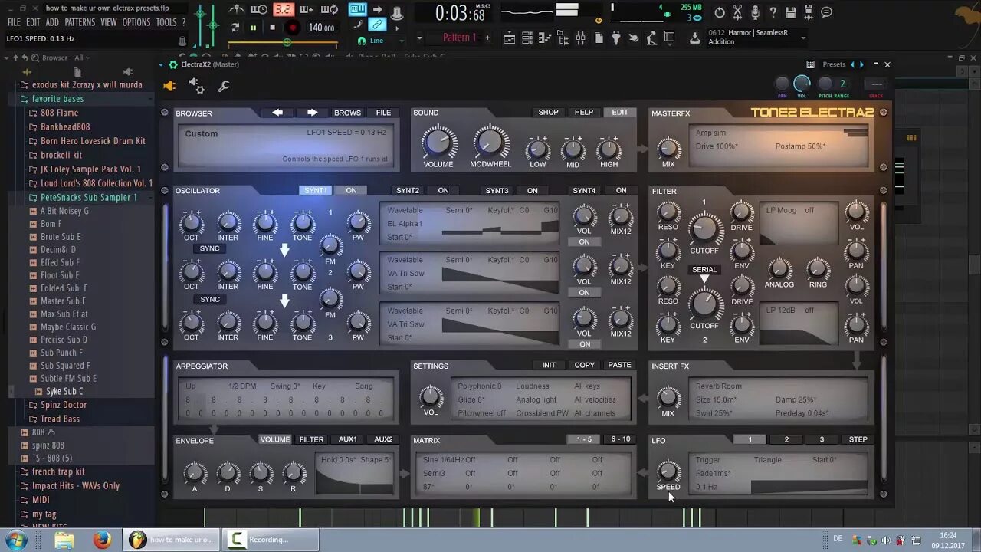Click blue next preset arrow beside Presets
981x552 pixels.
(861, 64)
